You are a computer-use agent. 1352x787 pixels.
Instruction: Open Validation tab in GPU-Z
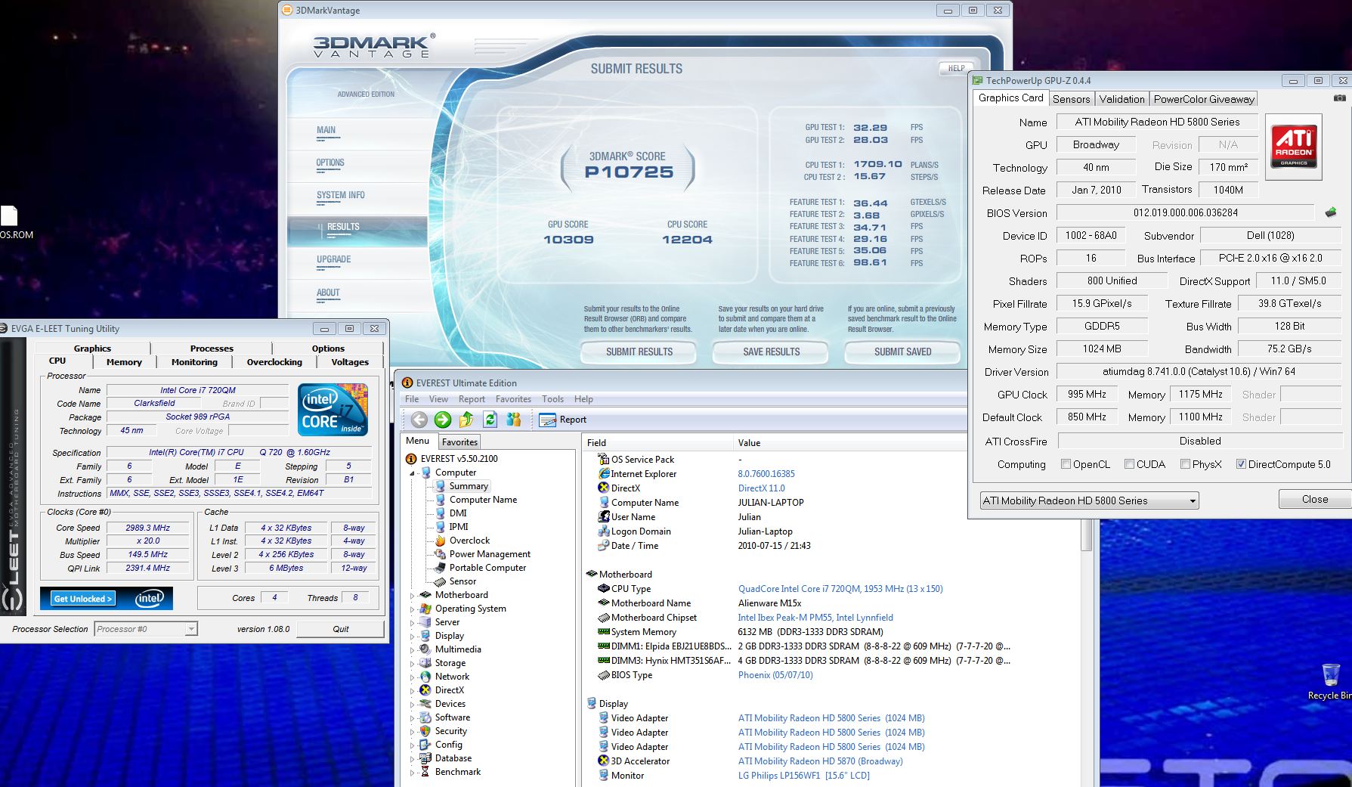click(1122, 99)
